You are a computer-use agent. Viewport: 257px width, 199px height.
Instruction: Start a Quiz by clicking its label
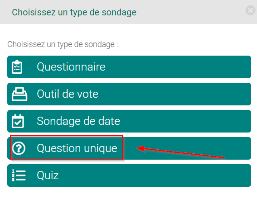click(48, 175)
